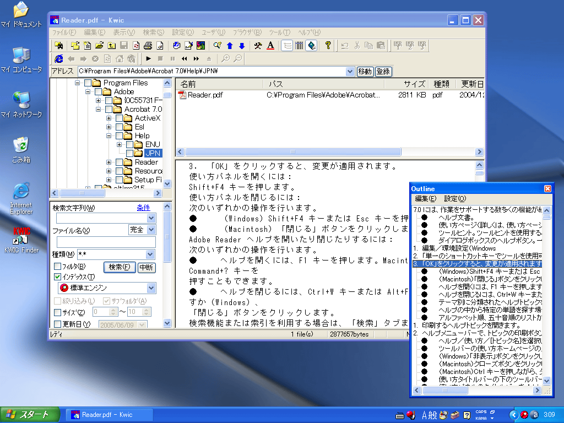Click the USR 3 user tool icon
This screenshot has width=564, height=423.
[422, 45]
